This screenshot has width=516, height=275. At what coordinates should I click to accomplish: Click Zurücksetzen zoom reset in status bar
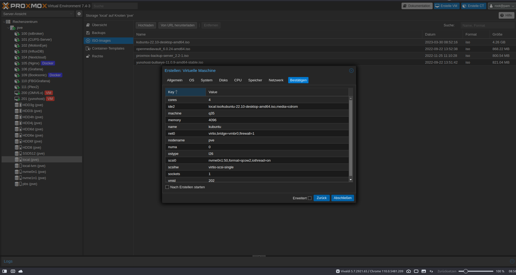pyautogui.click(x=447, y=271)
